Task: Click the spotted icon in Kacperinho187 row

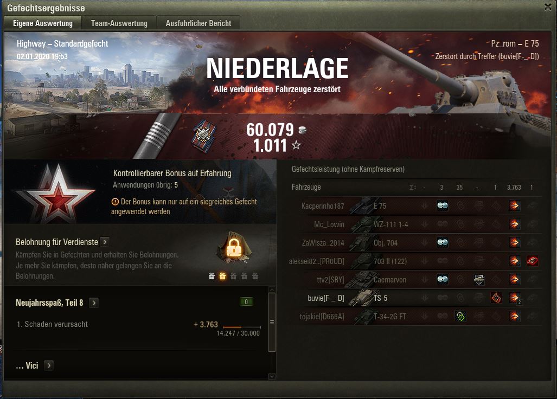Action: (x=442, y=206)
